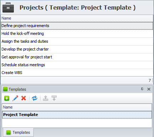The height and width of the screenshot is (137, 154).
Task: Switch to the Templates bottom tab
Action: pyautogui.click(x=18, y=132)
